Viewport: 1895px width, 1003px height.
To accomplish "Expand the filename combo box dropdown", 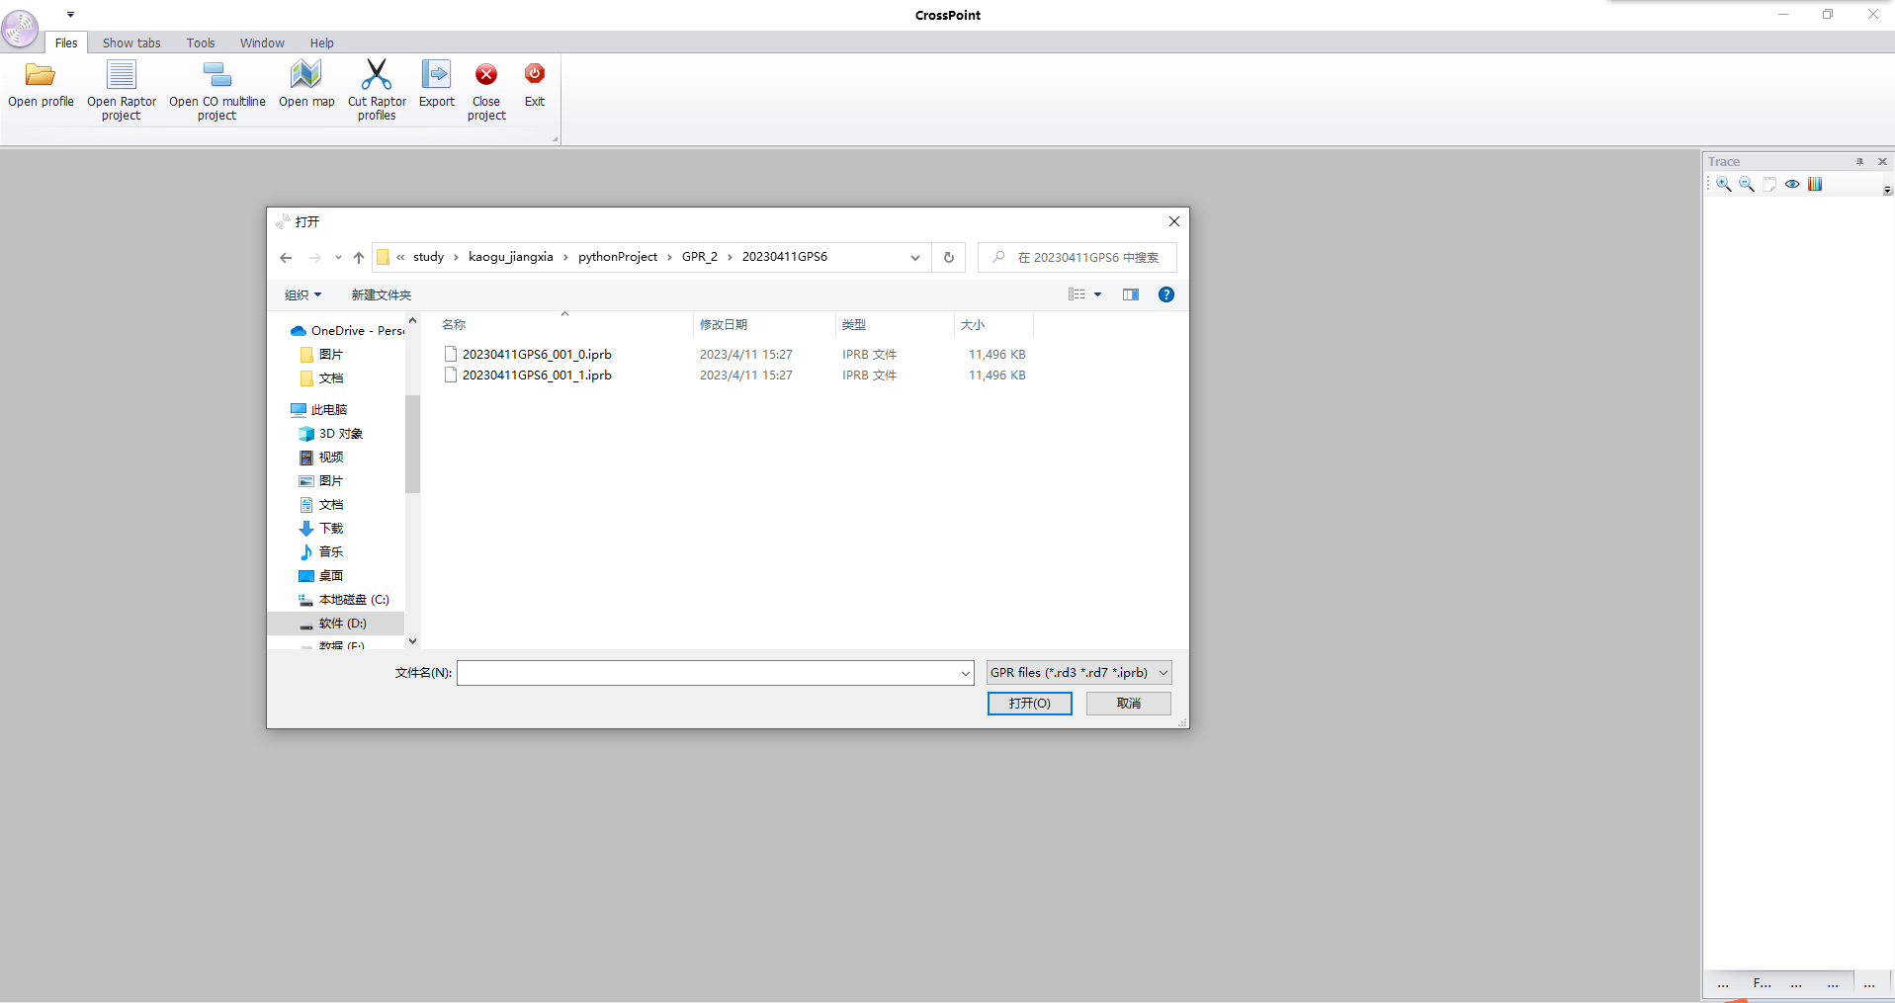I will tap(966, 673).
